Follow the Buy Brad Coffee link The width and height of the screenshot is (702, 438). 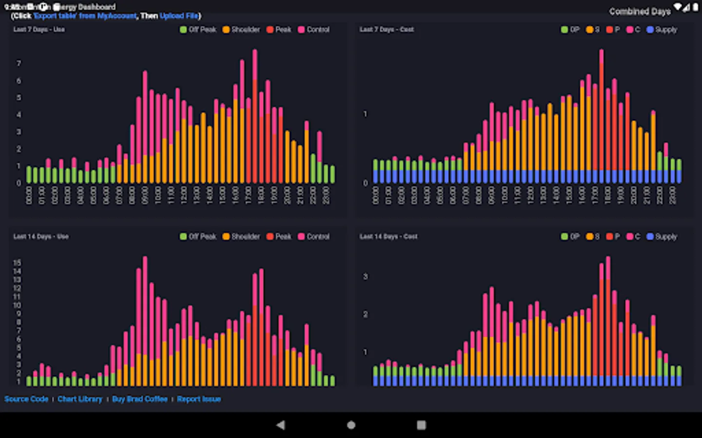[140, 399]
